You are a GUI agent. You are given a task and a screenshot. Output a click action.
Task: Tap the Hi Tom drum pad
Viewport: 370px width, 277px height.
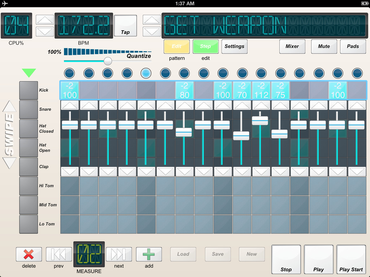coord(29,186)
